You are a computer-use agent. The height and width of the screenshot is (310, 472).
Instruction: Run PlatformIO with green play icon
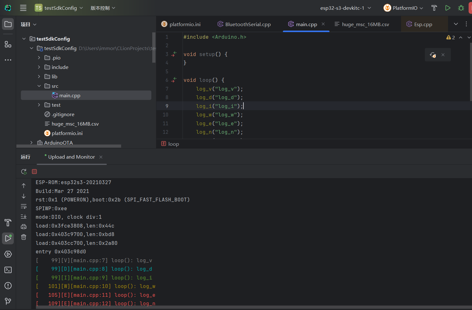(x=448, y=8)
